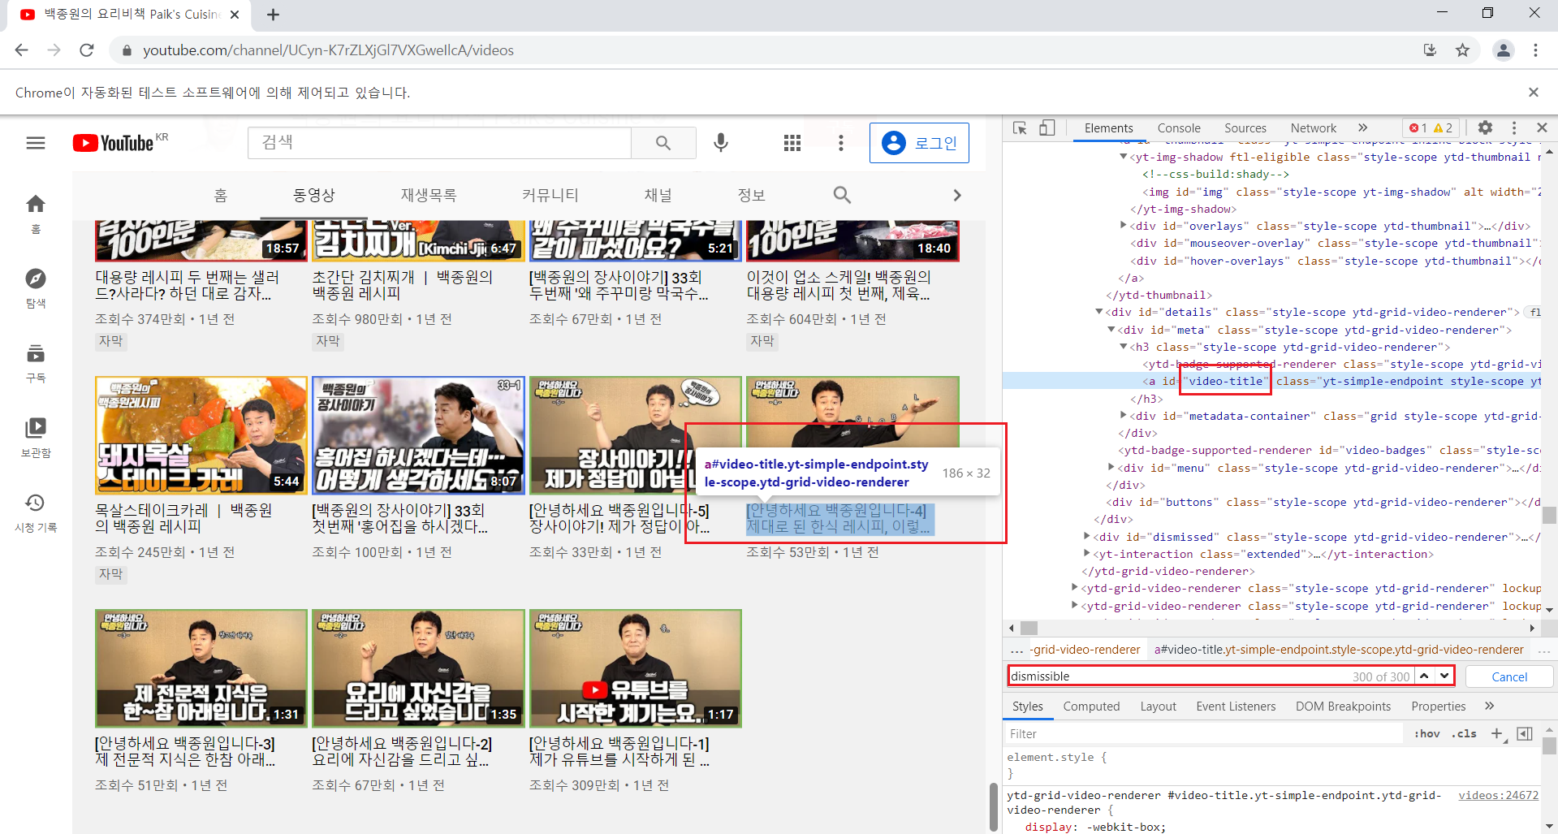The image size is (1558, 834).
Task: Open DevTools customize three-dot menu
Action: [x=1514, y=127]
